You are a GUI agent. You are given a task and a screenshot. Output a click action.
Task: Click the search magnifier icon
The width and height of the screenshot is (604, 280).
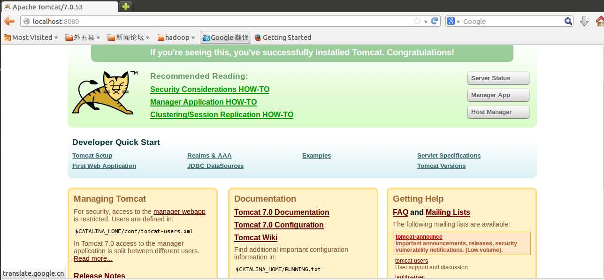pos(568,21)
